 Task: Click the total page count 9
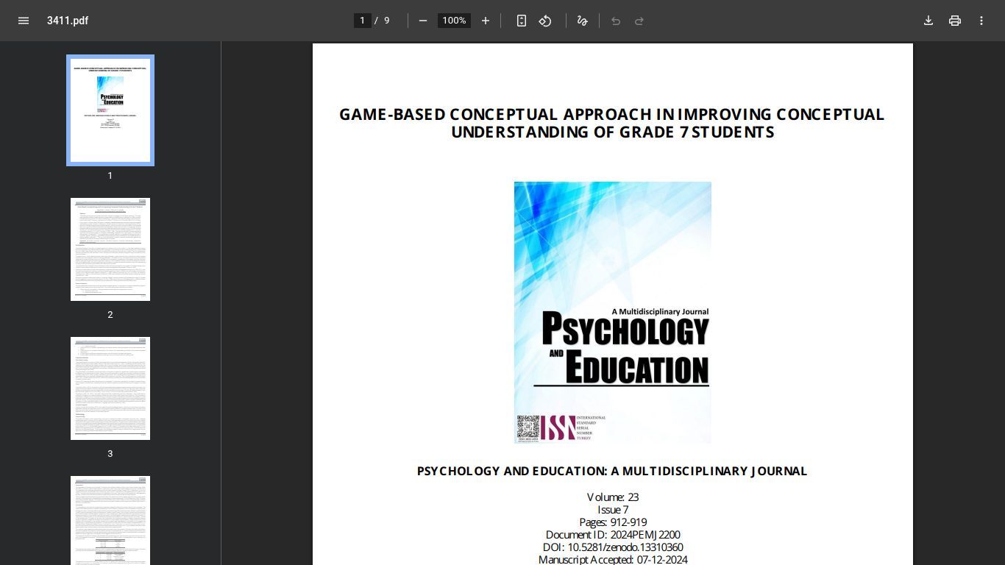(387, 21)
